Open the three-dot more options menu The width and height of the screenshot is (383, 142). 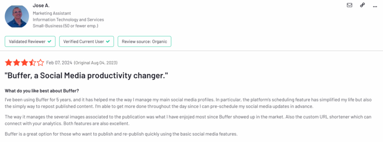pos(375,6)
